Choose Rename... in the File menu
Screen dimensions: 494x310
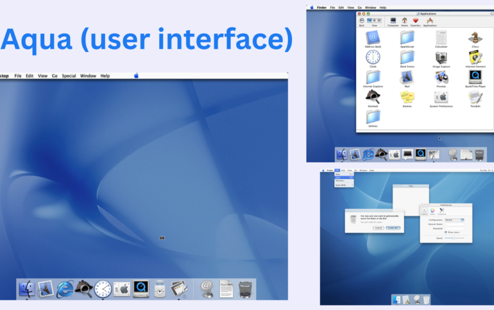click(344, 181)
